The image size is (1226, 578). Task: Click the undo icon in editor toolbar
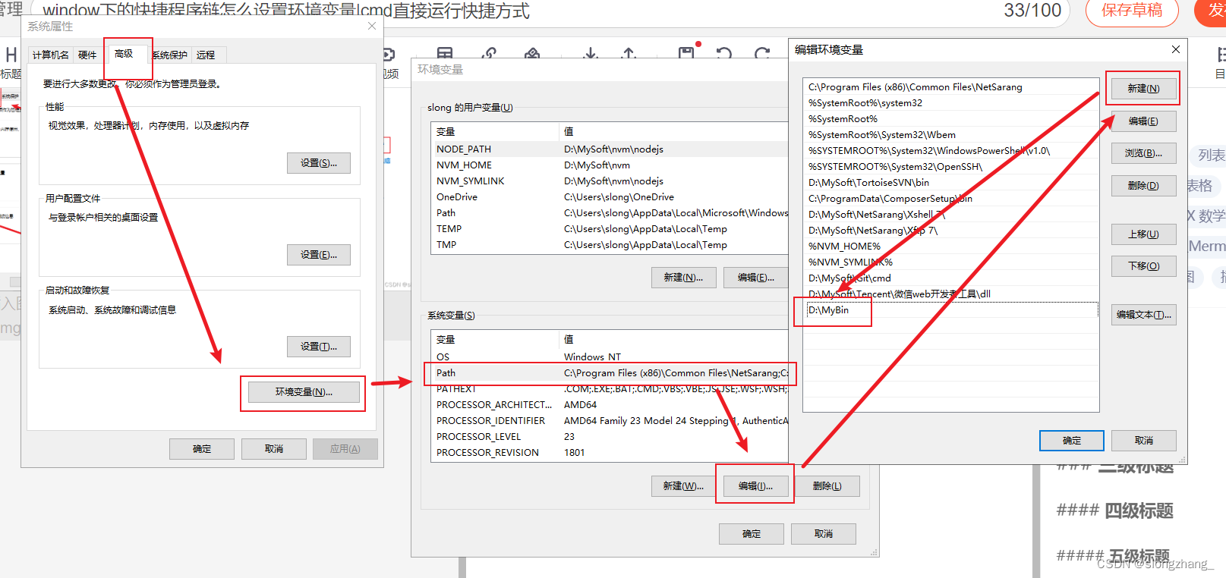click(x=724, y=53)
